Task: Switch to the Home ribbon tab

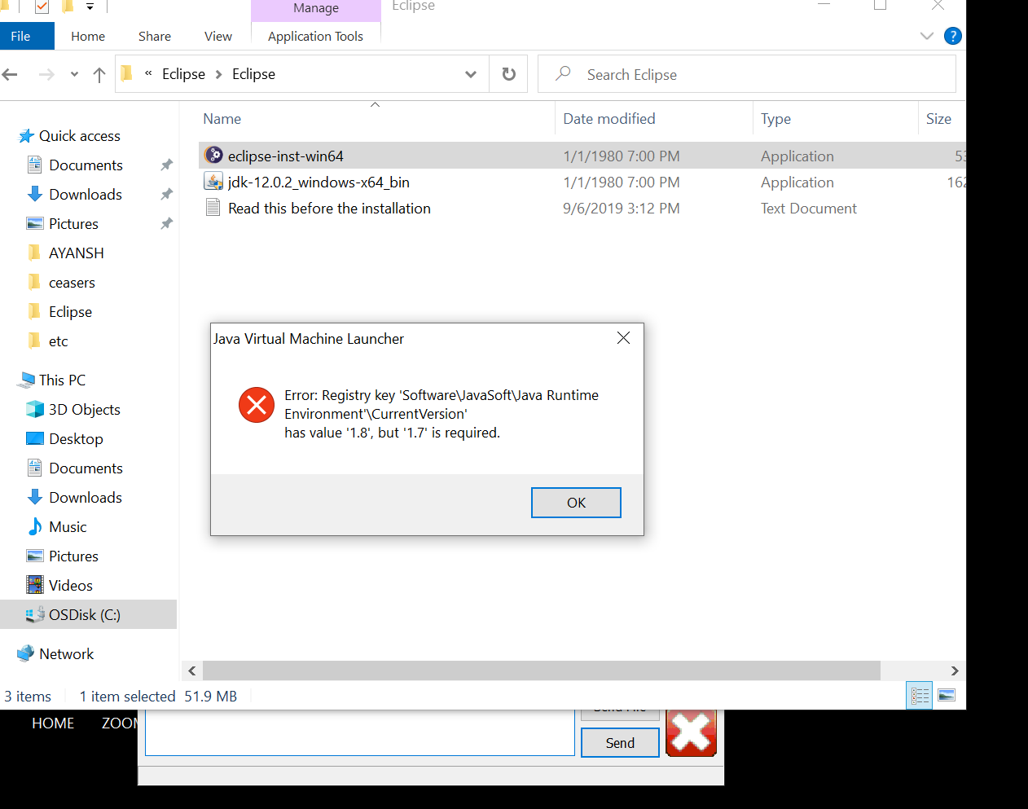Action: tap(88, 36)
